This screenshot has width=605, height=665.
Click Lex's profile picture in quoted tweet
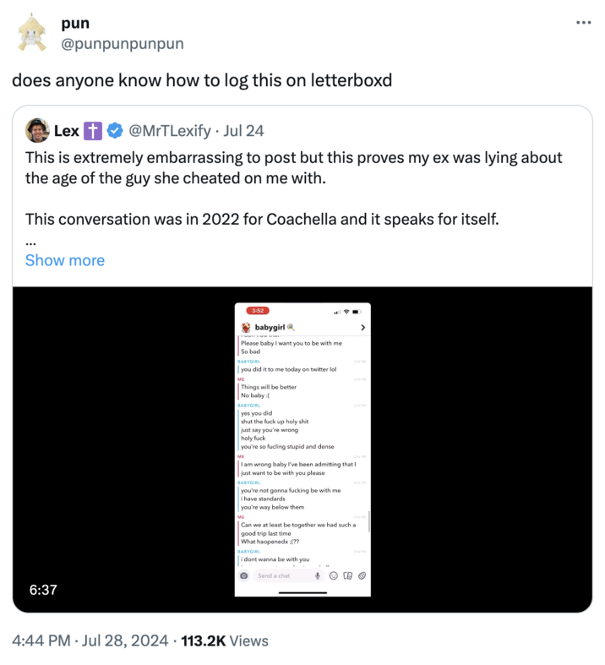tap(37, 130)
